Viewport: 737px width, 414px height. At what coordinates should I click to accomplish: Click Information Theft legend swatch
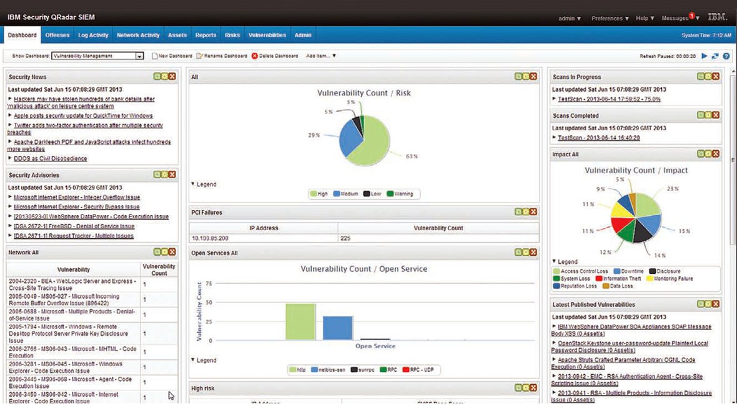click(599, 279)
